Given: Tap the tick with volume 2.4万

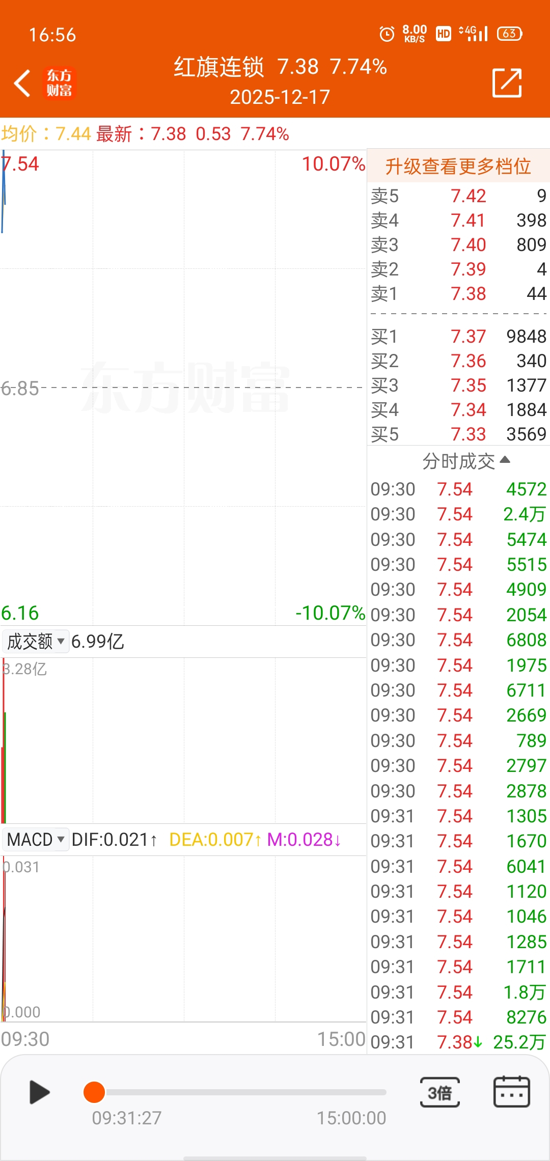Looking at the screenshot, I should point(458,514).
